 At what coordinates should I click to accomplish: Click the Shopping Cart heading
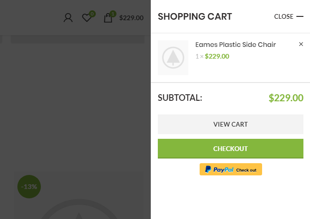pos(195,16)
